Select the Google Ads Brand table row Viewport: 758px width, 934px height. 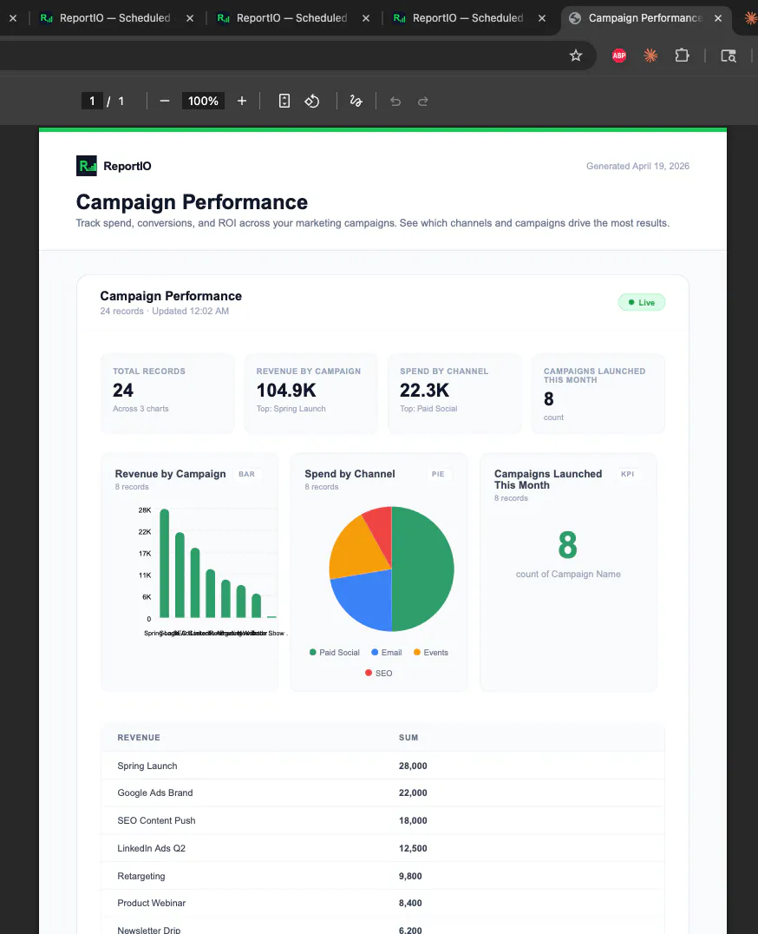382,793
